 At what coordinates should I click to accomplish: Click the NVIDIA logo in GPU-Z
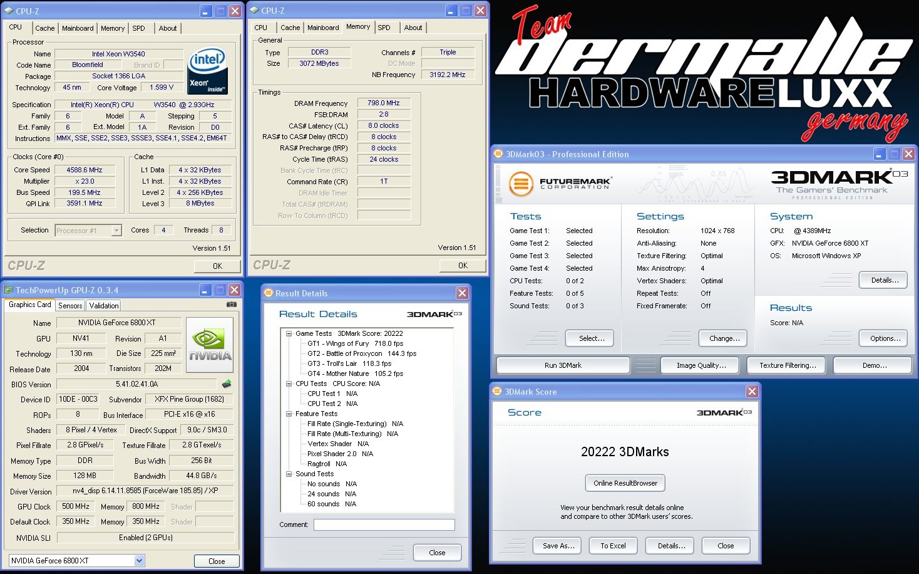pos(210,345)
